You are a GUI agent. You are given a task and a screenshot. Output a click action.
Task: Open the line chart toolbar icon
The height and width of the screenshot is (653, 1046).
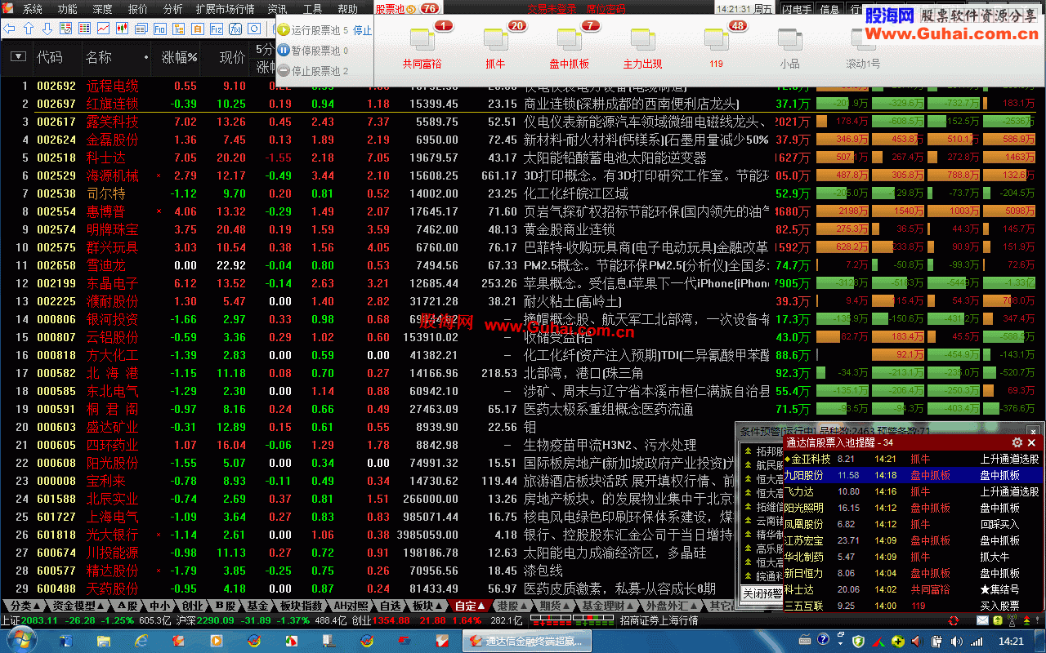coord(104,29)
